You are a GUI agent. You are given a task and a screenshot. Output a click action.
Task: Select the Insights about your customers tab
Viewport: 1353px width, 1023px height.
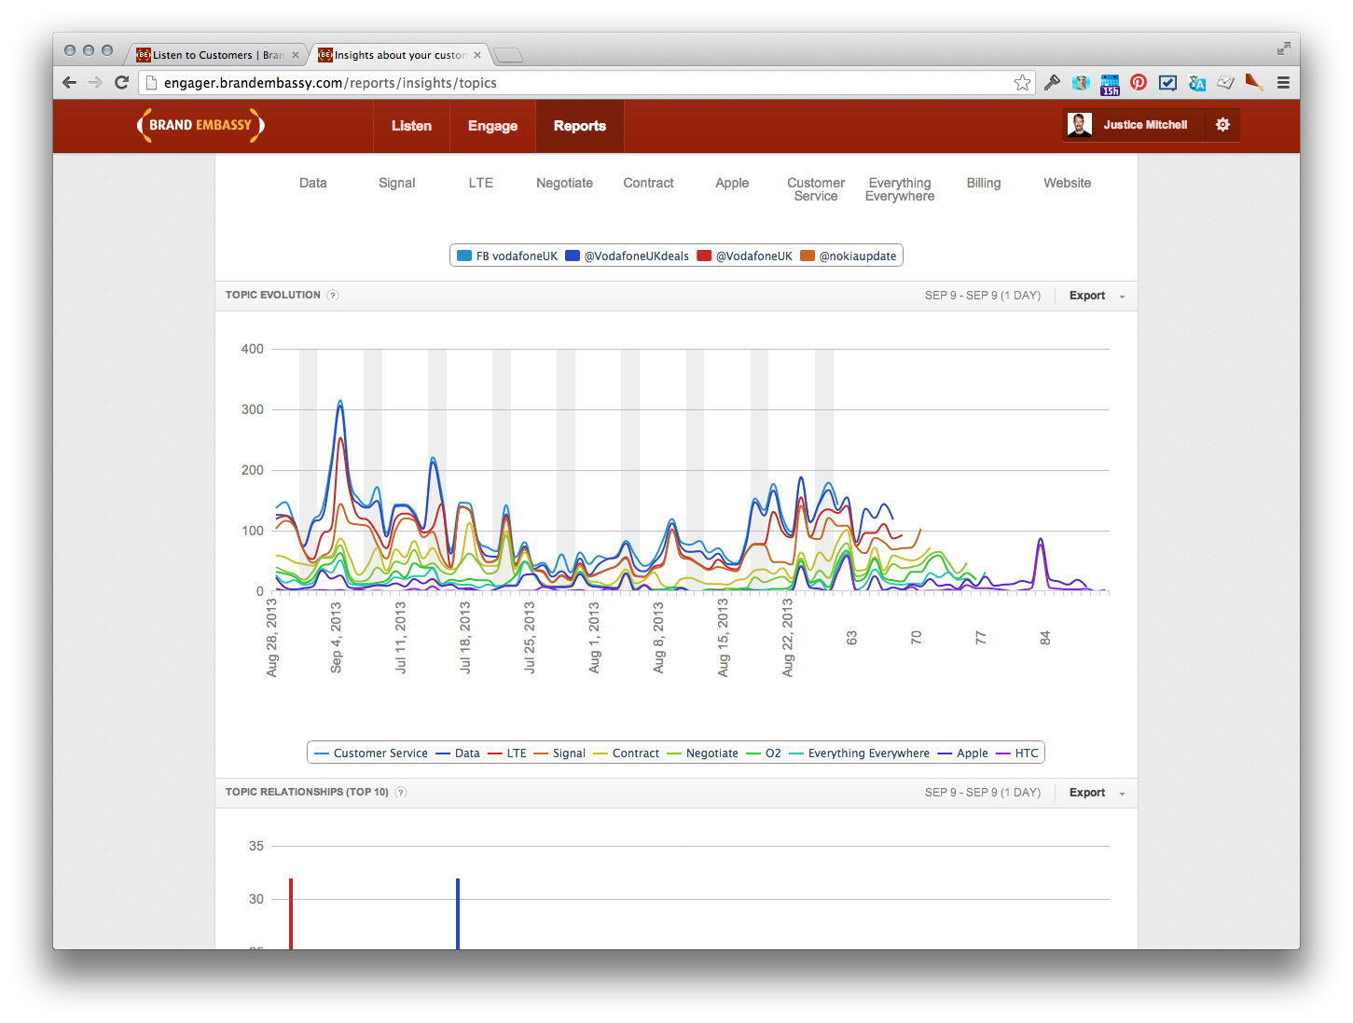(x=399, y=55)
